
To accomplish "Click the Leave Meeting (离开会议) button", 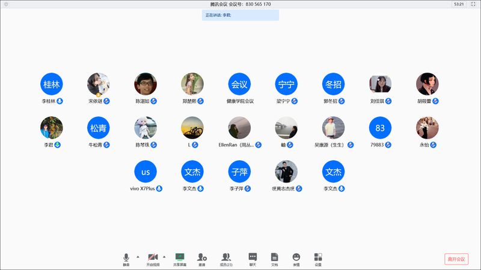I will [456, 259].
